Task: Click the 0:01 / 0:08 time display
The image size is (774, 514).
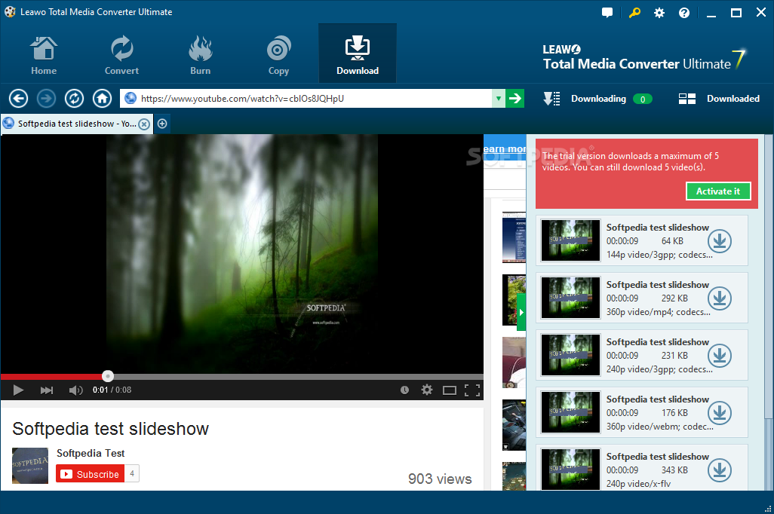Action: pos(112,390)
